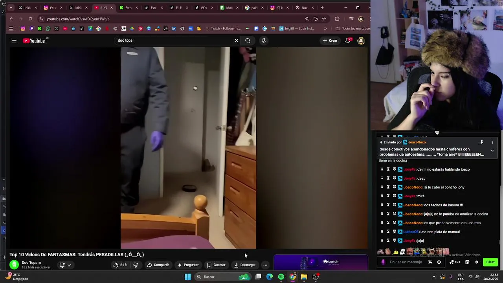The image size is (503, 283).
Task: Open the chat emoji picker
Action: [x=439, y=262]
